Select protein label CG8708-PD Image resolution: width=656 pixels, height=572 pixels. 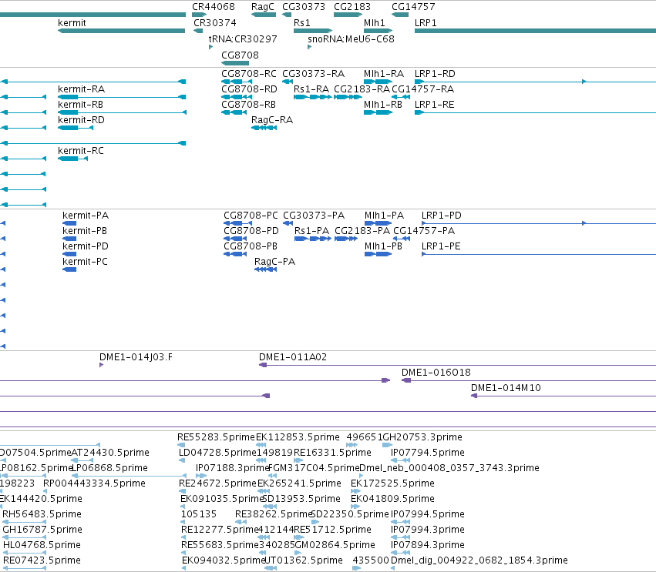click(251, 231)
